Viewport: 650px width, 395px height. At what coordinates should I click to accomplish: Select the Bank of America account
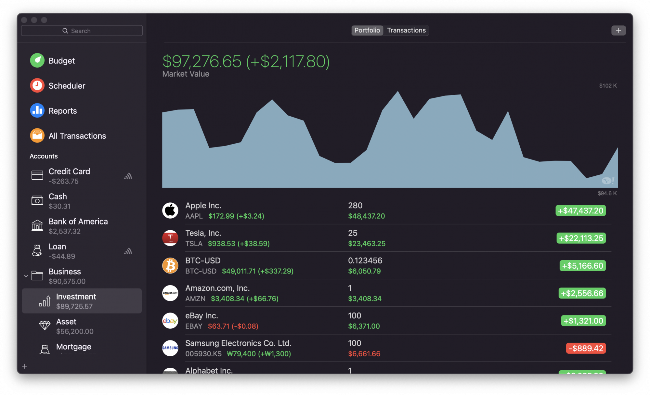(78, 226)
